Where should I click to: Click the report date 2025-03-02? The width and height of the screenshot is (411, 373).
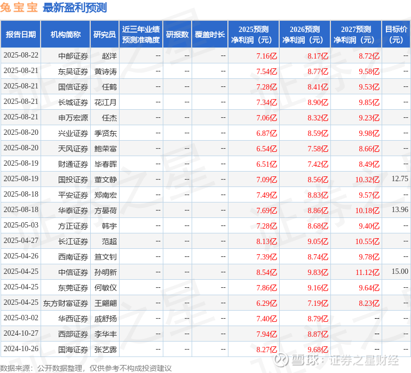coord(21,318)
